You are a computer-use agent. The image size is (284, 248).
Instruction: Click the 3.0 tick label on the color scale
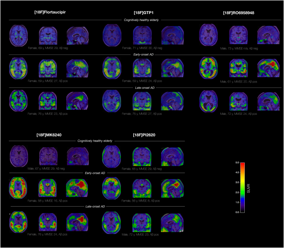[x=237, y=182]
